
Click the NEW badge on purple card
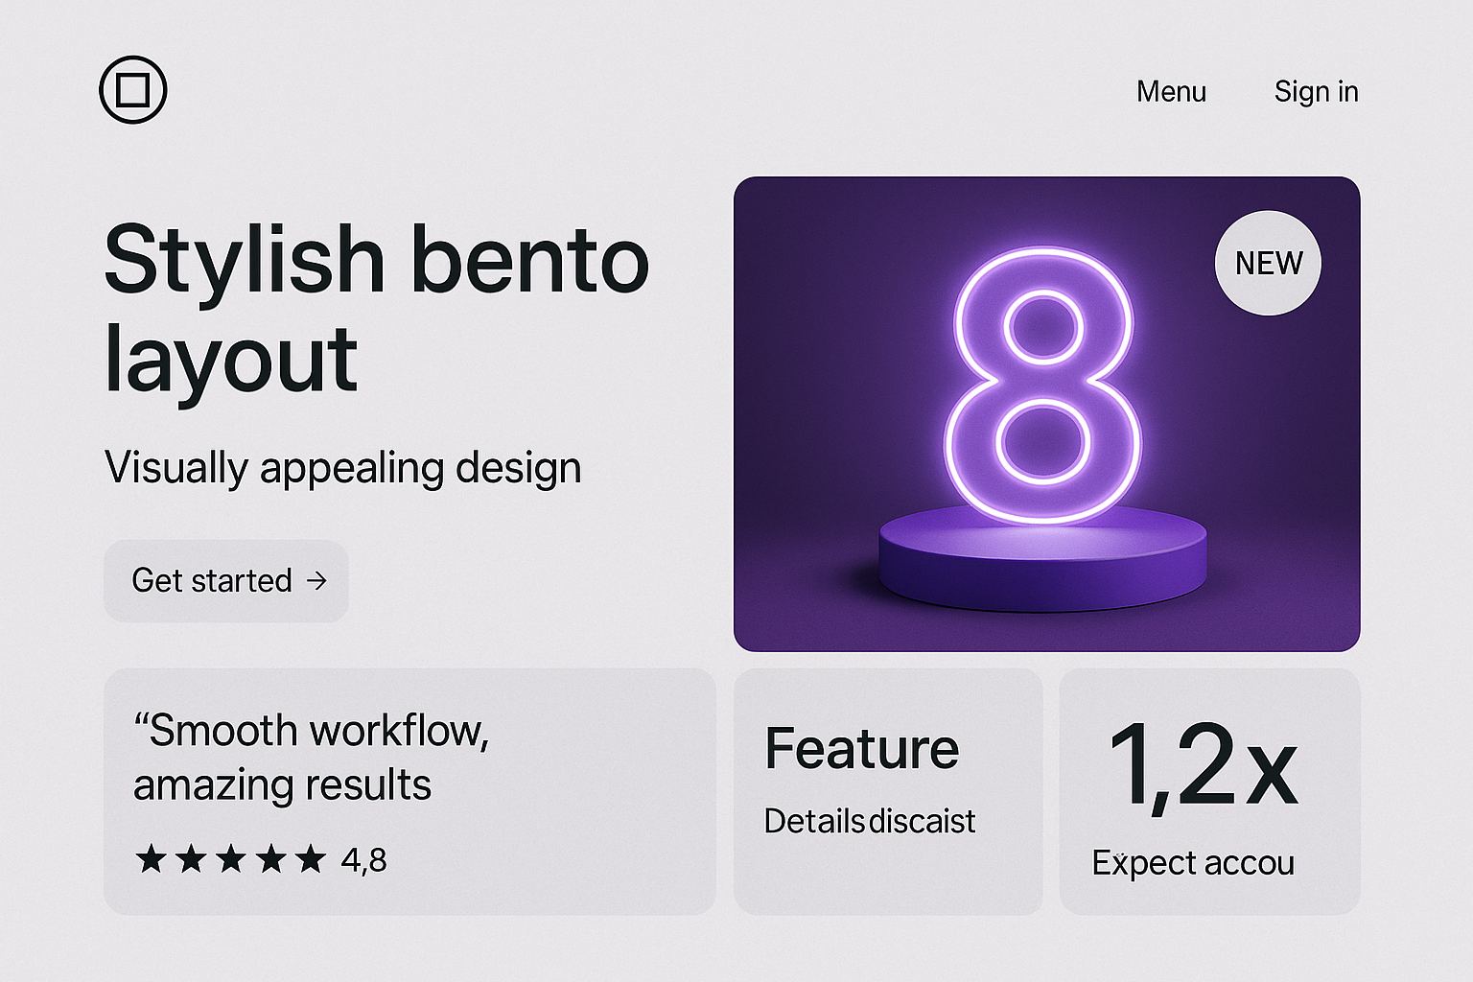[1268, 263]
